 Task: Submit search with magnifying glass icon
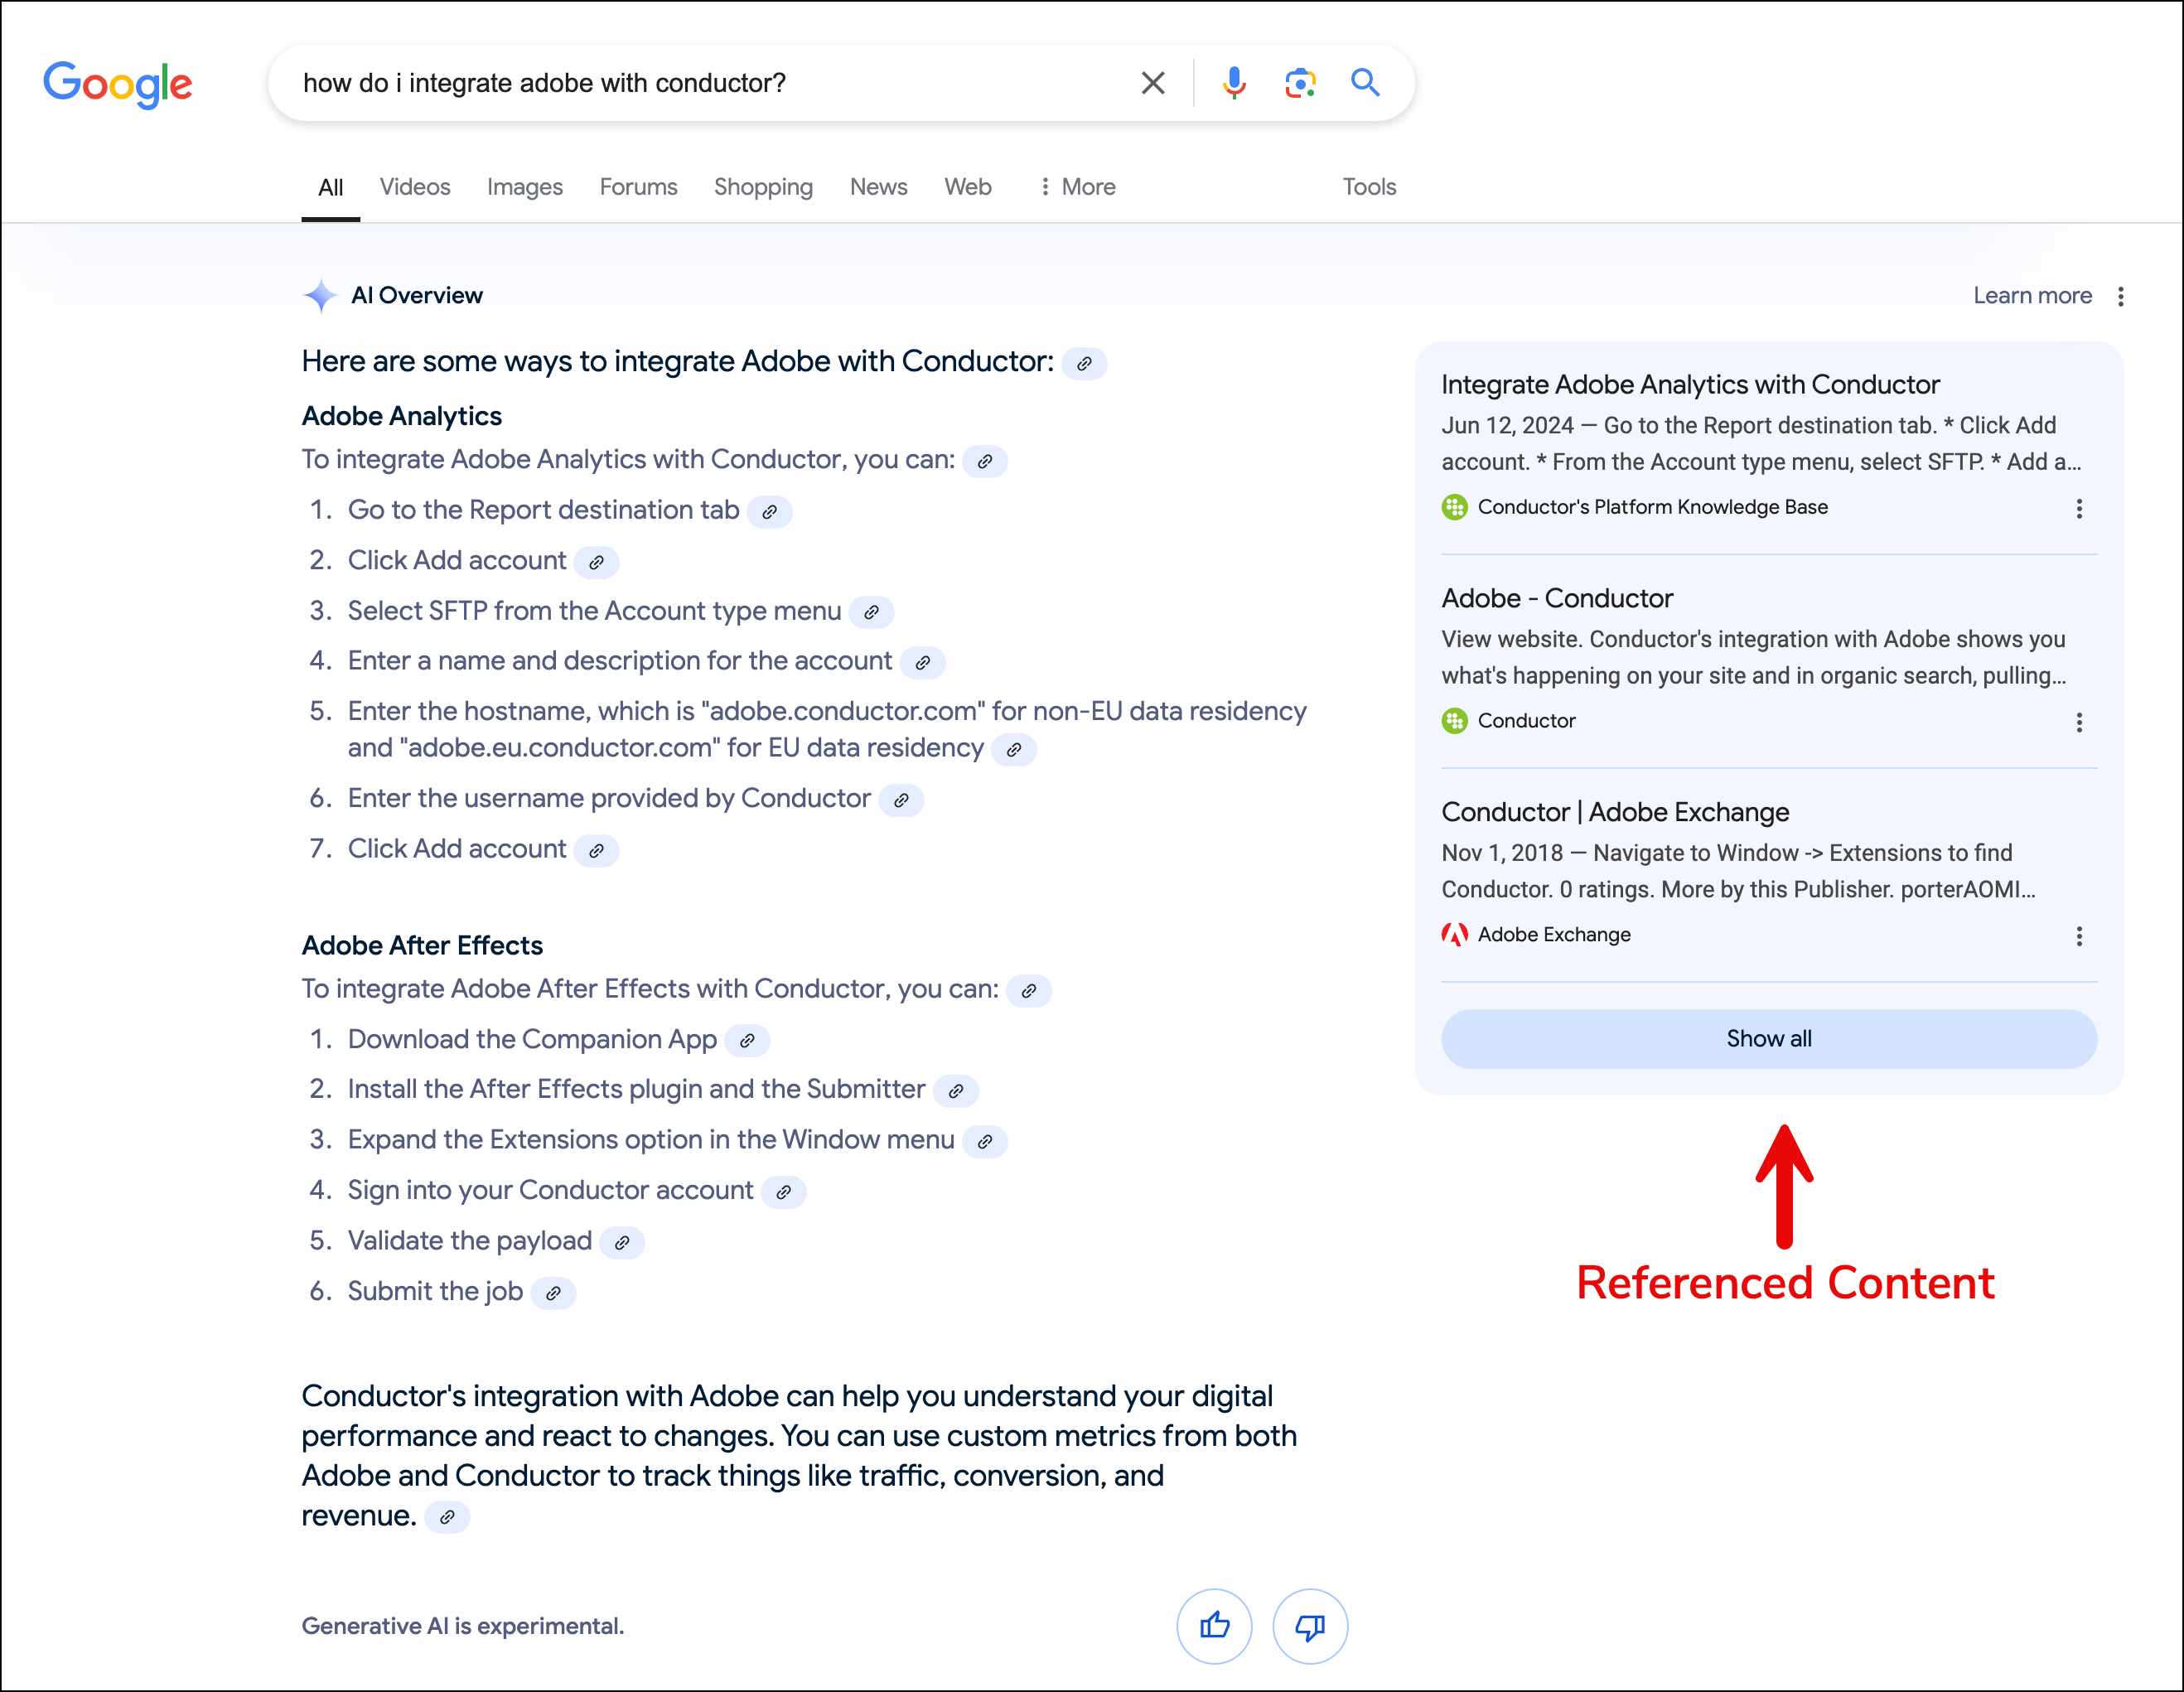(1365, 82)
